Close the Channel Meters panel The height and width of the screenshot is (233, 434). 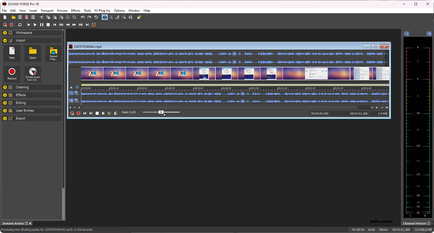(x=431, y=224)
